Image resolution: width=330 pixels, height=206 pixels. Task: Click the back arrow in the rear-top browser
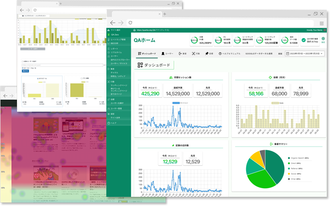(x=22, y=10)
